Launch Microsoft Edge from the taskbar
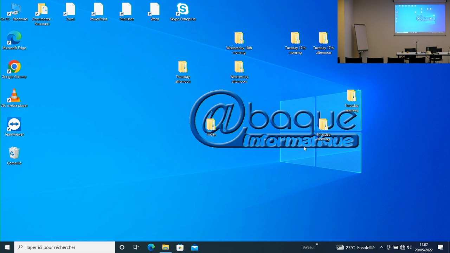This screenshot has height=253, width=450. tap(151, 247)
